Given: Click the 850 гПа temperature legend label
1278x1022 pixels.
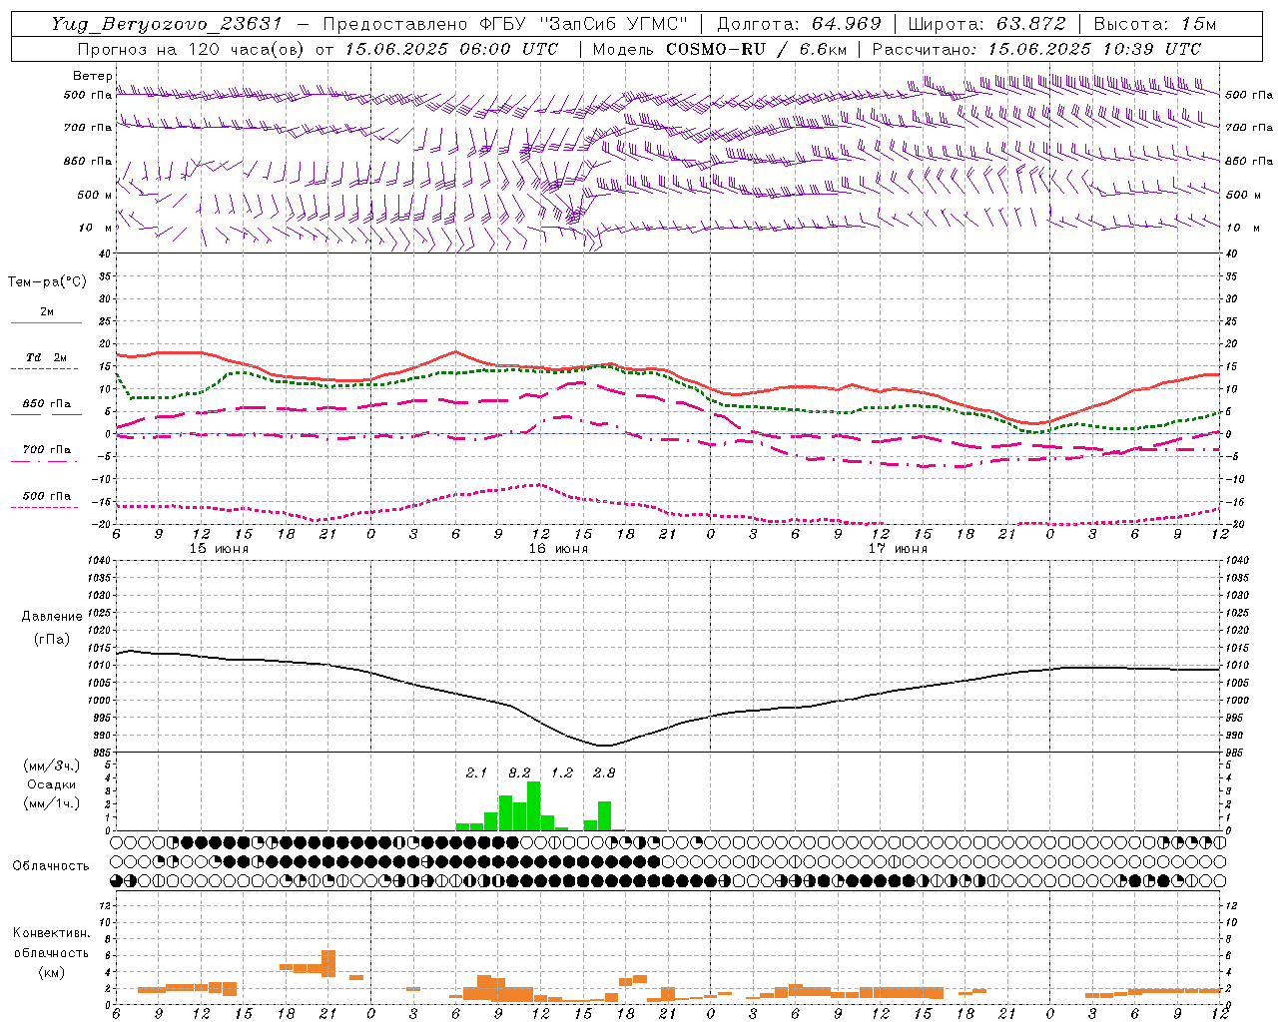Looking at the screenshot, I should click(x=47, y=404).
